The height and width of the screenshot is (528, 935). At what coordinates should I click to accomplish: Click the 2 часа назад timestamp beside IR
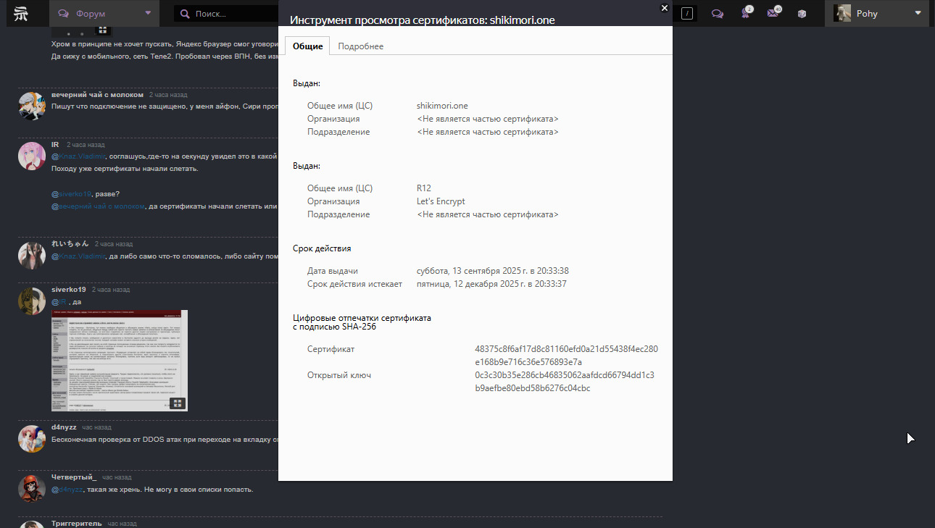[x=86, y=145]
